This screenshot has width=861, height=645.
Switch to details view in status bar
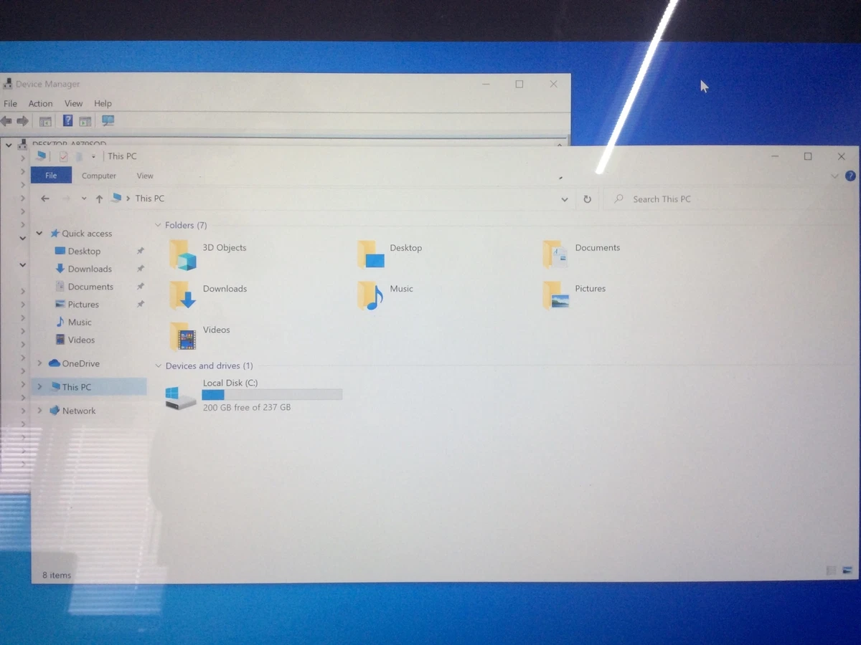831,570
